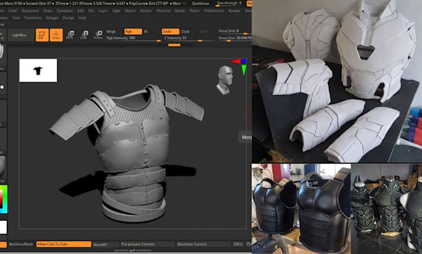Open the Document menu
Viewport: 422px width, 254px height.
(x=30, y=11)
